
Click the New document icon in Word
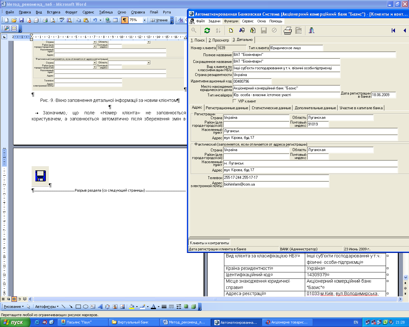(7, 20)
